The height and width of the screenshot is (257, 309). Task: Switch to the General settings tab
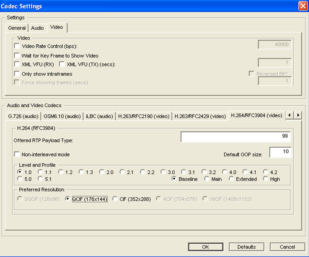pyautogui.click(x=17, y=28)
